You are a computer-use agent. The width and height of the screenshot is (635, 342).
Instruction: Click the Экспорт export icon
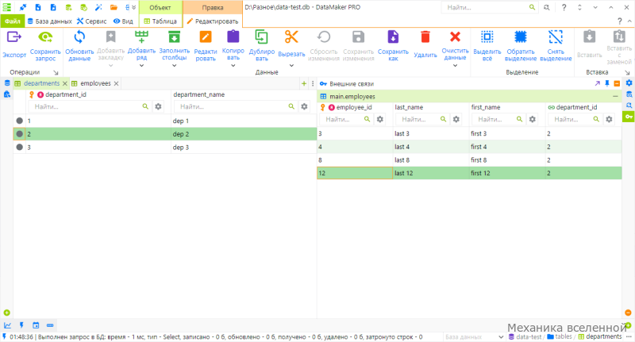click(14, 37)
